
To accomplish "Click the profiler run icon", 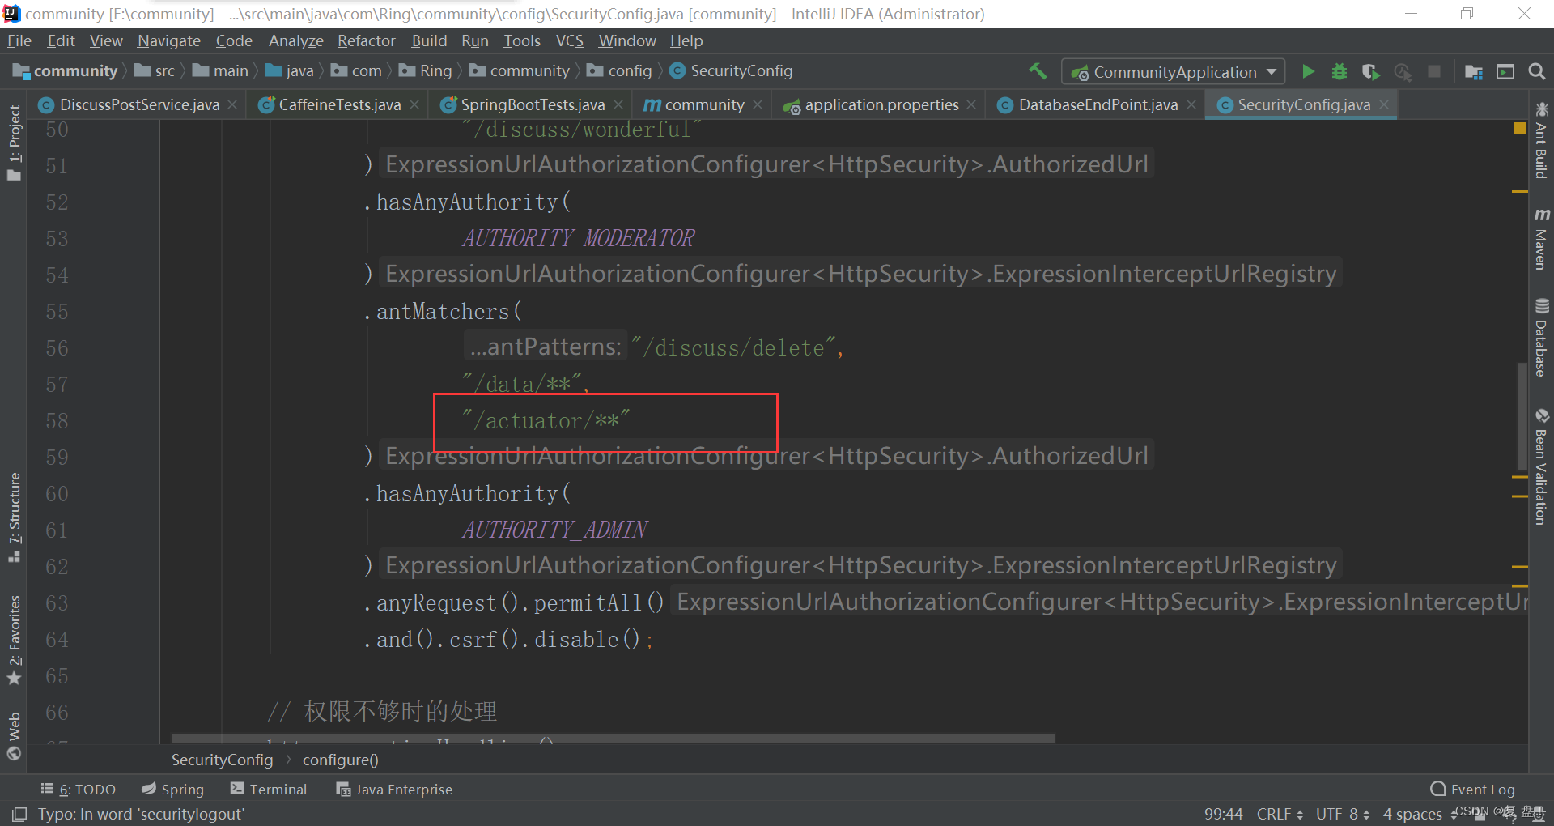I will pyautogui.click(x=1403, y=71).
